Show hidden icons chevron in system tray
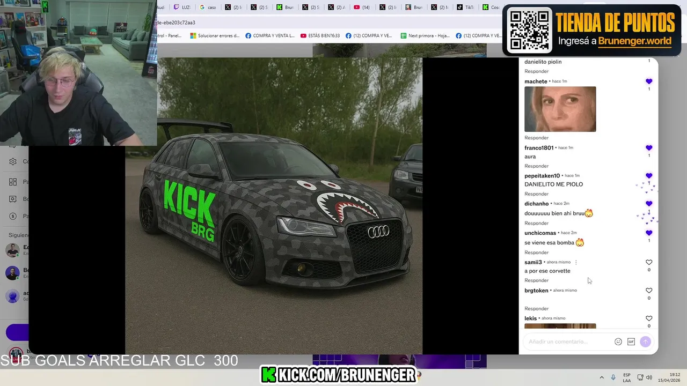 602,377
